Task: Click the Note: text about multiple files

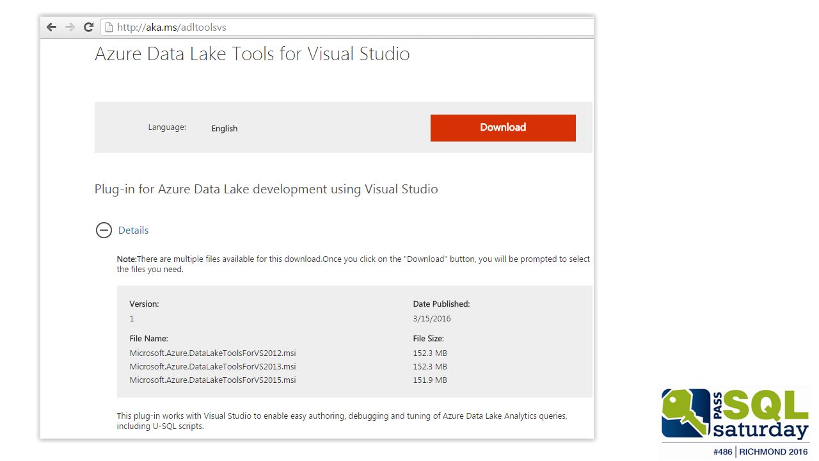Action: tap(353, 264)
